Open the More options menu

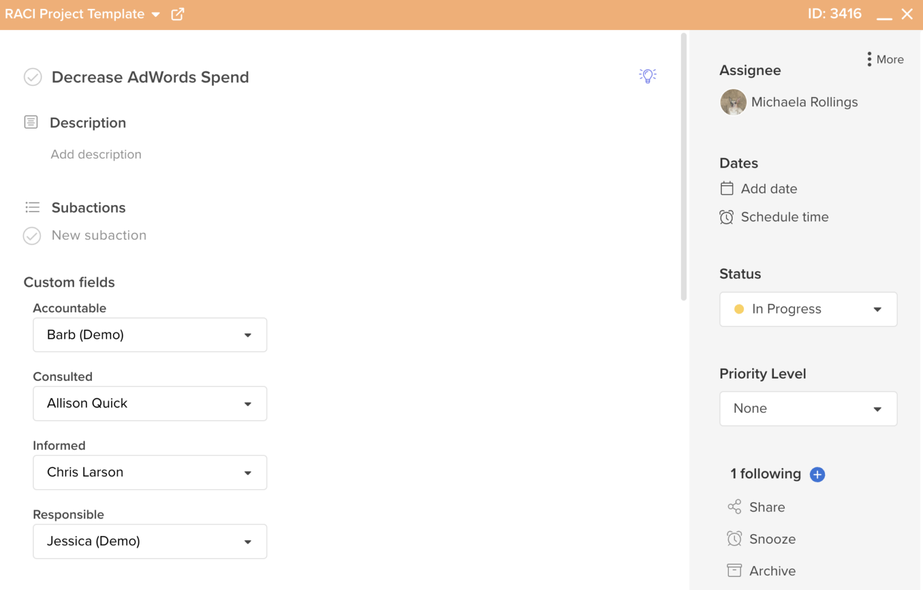884,59
